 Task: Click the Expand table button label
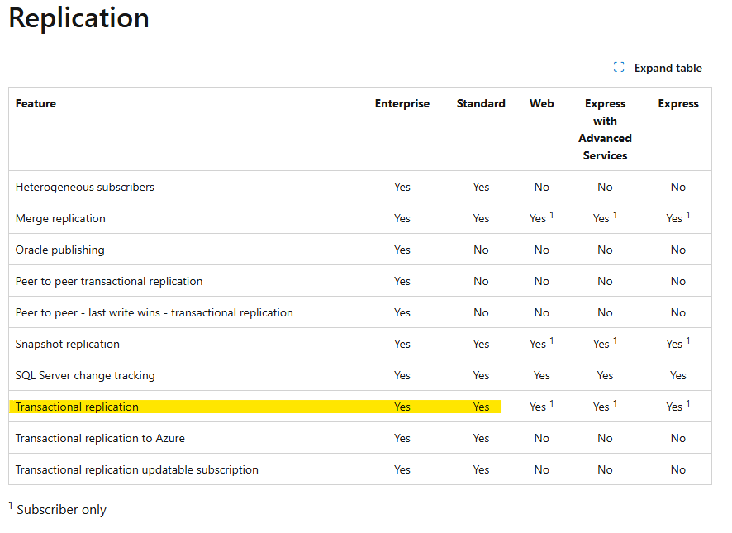[x=668, y=69]
